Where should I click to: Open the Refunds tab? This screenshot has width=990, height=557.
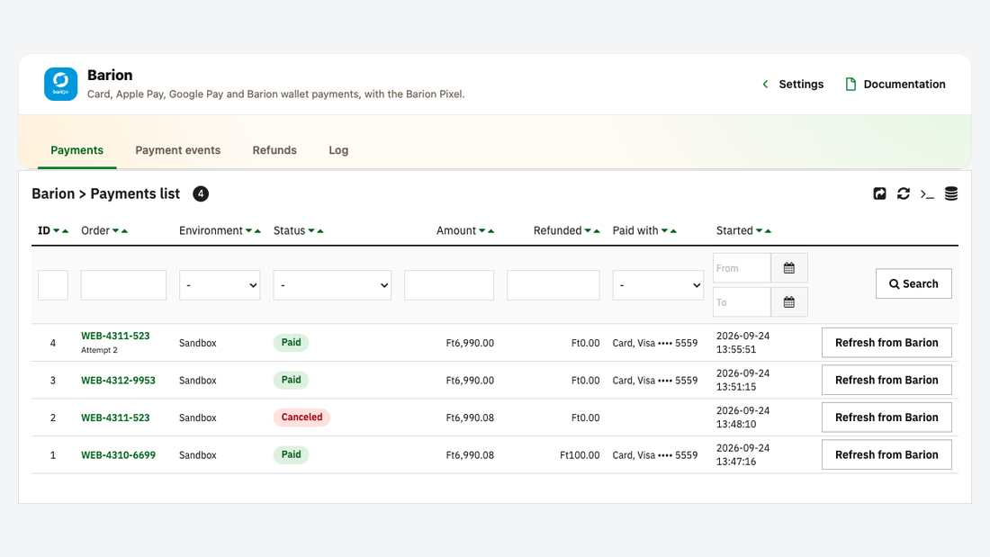274,150
